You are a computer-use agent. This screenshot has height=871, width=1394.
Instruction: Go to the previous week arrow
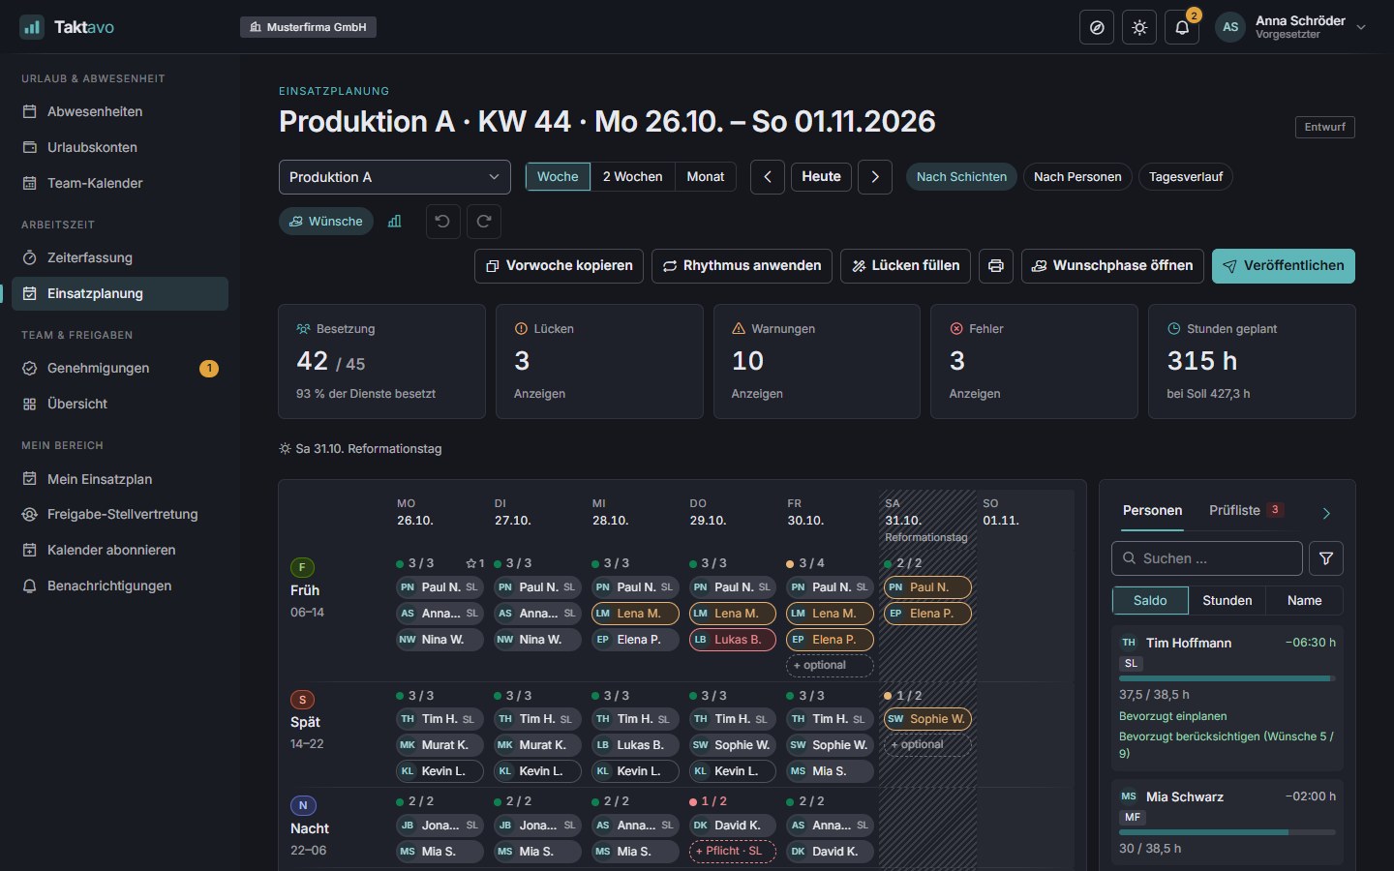point(768,177)
